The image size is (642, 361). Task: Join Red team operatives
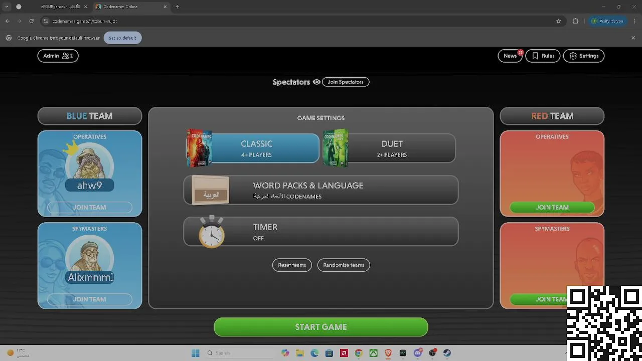552,207
